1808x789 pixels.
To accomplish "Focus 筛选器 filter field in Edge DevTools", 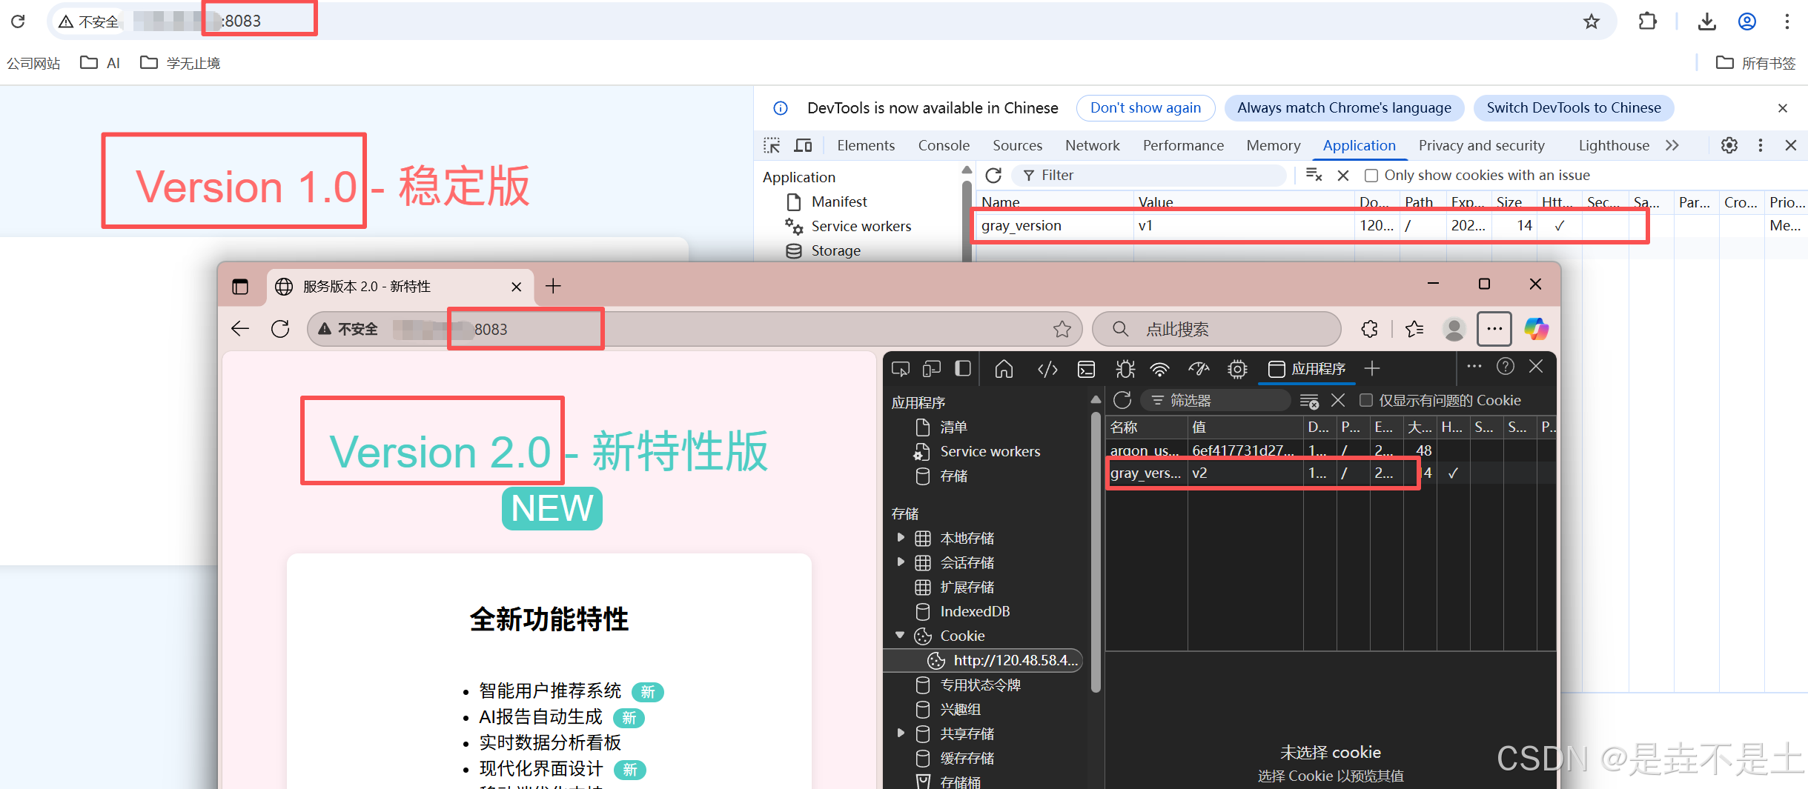I will click(1216, 400).
